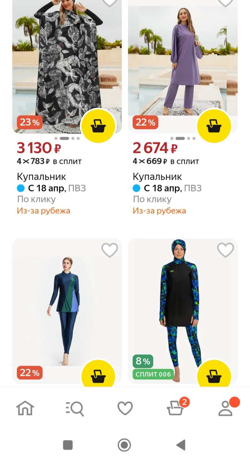250x460 pixels.
Task: Go to the Home tab
Action: click(x=25, y=408)
